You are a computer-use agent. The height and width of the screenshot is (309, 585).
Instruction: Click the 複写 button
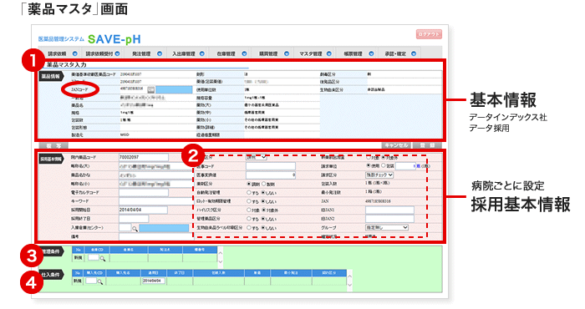click(53, 146)
